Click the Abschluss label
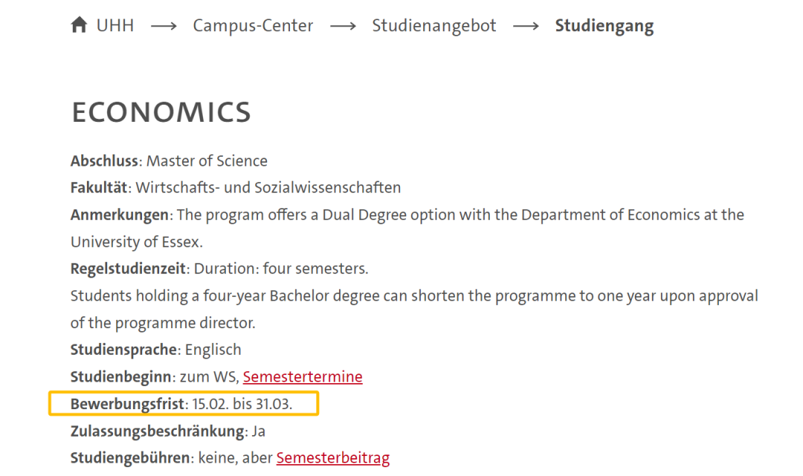The image size is (803, 476). click(x=104, y=160)
